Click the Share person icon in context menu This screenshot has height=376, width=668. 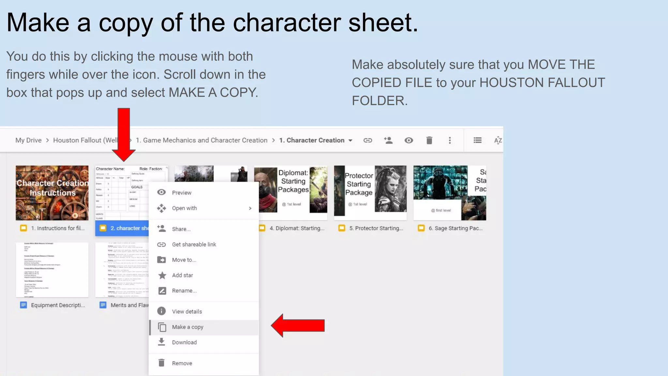(x=161, y=228)
